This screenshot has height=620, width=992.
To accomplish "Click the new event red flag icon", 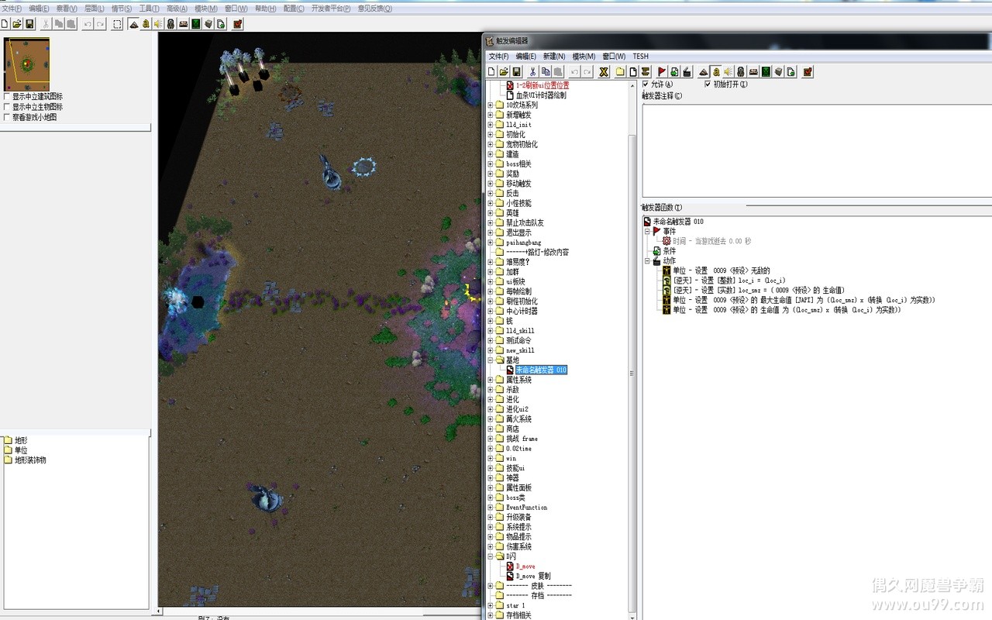I will 662,72.
